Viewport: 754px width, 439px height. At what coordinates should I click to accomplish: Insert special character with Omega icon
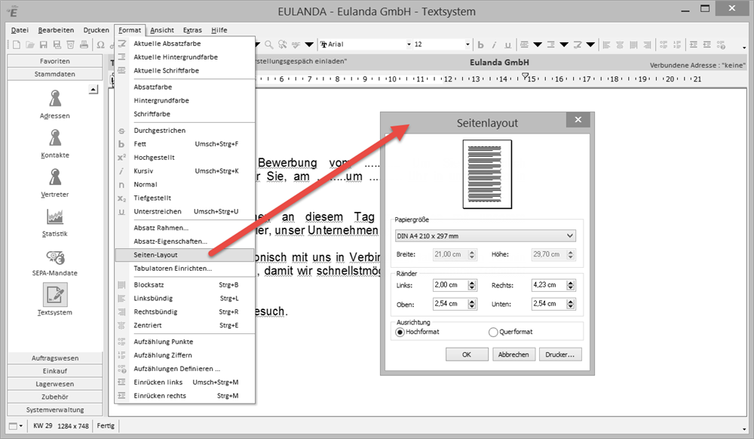click(100, 45)
